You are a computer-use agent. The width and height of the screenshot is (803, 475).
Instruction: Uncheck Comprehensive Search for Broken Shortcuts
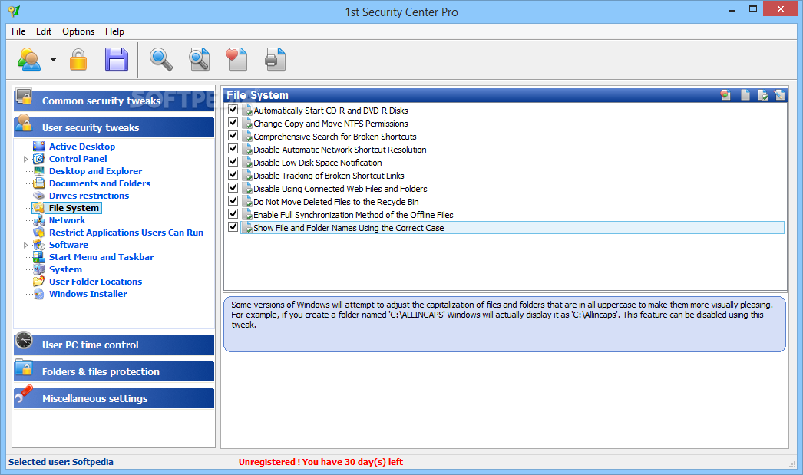click(x=233, y=136)
